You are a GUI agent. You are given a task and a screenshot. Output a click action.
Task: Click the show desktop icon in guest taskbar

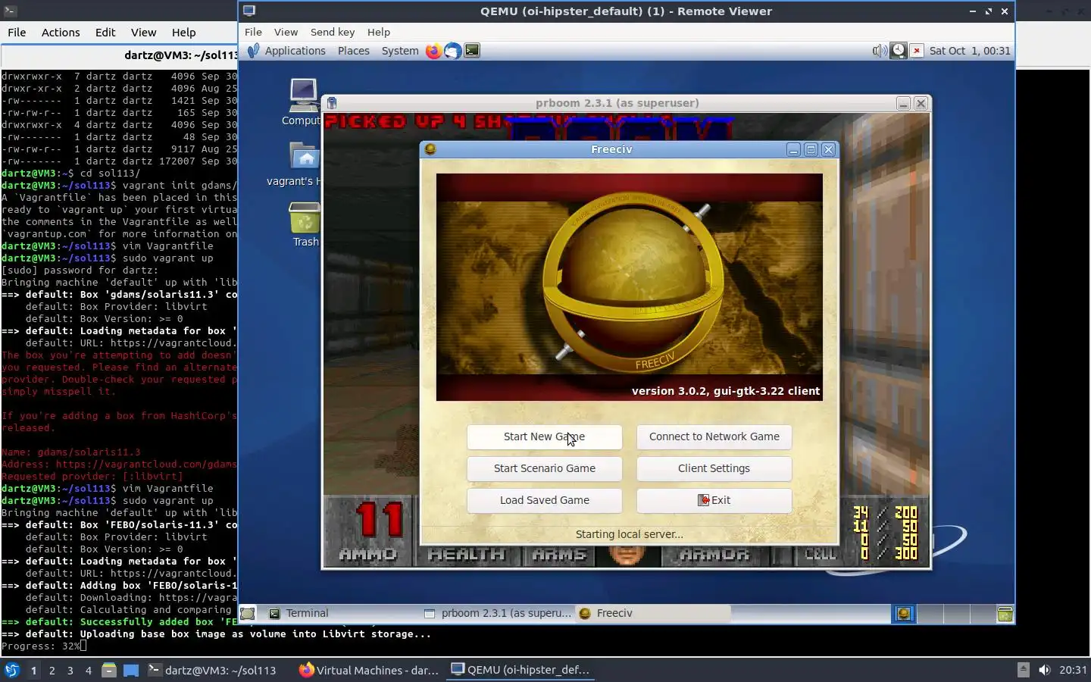click(248, 613)
